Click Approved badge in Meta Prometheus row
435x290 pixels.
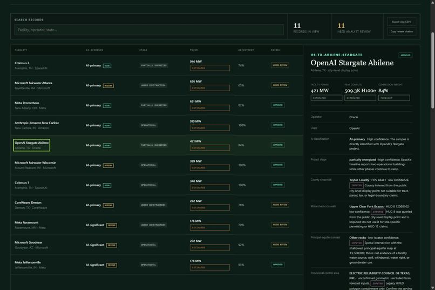(278, 105)
